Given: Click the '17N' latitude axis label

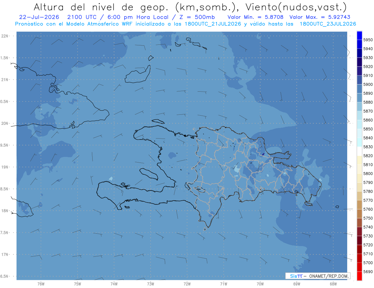Looking at the screenshot, I should [x=5, y=254].
